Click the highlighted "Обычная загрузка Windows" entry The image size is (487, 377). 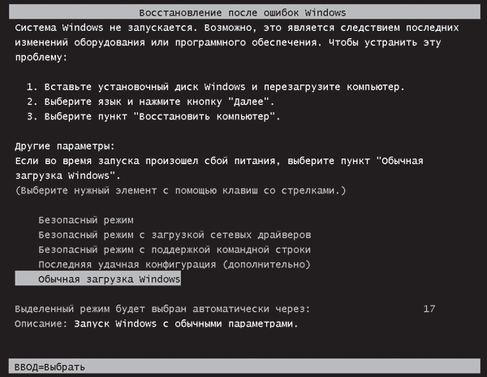coord(109,279)
